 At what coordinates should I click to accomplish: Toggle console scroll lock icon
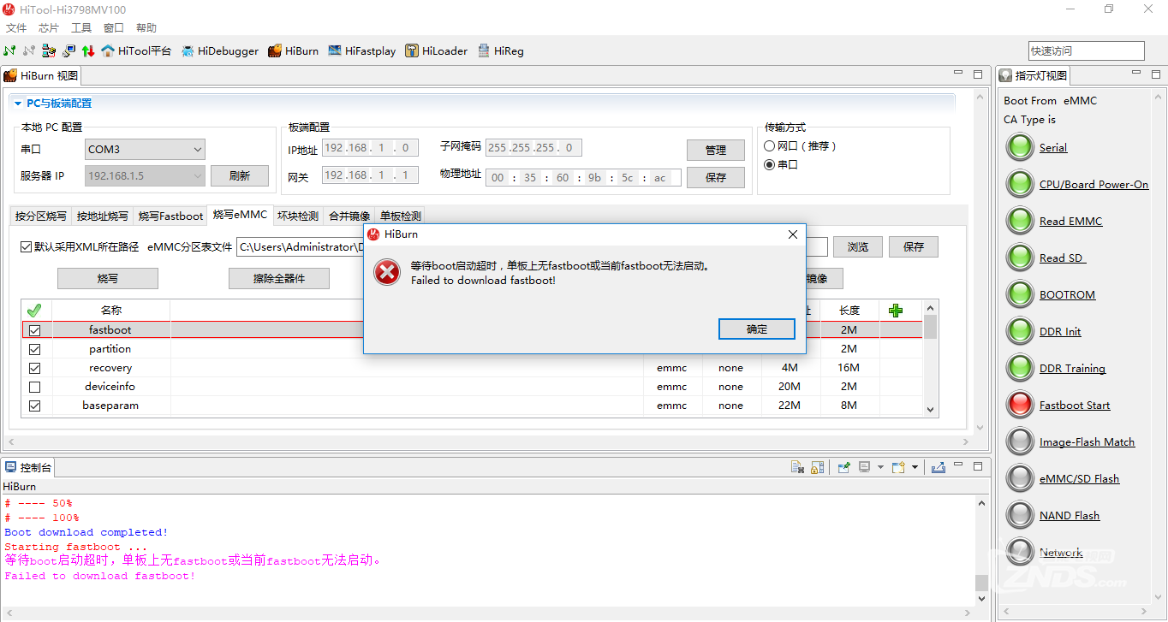[817, 467]
